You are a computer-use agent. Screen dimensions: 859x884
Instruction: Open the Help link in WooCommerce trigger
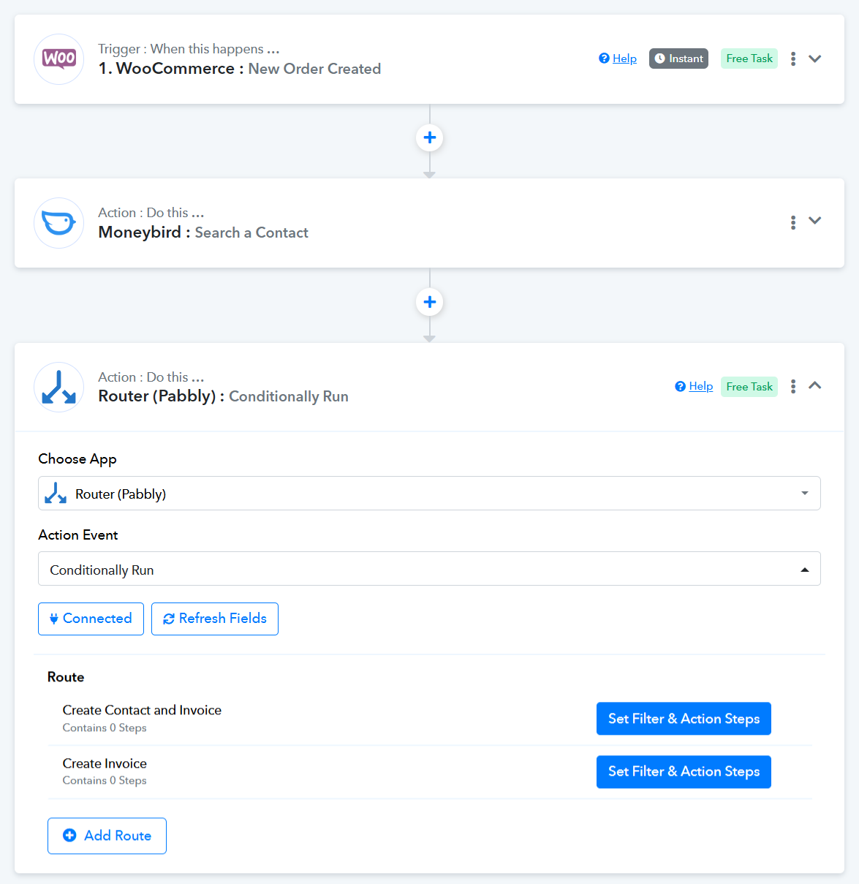(x=624, y=58)
